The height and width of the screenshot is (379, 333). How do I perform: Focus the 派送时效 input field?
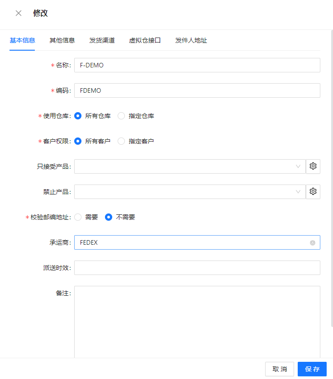197,268
